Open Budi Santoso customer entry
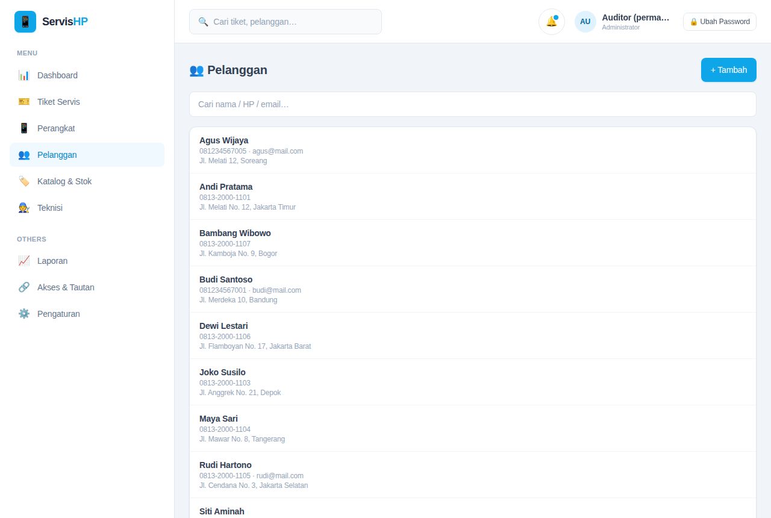Screen dimensions: 771x518 473,289
